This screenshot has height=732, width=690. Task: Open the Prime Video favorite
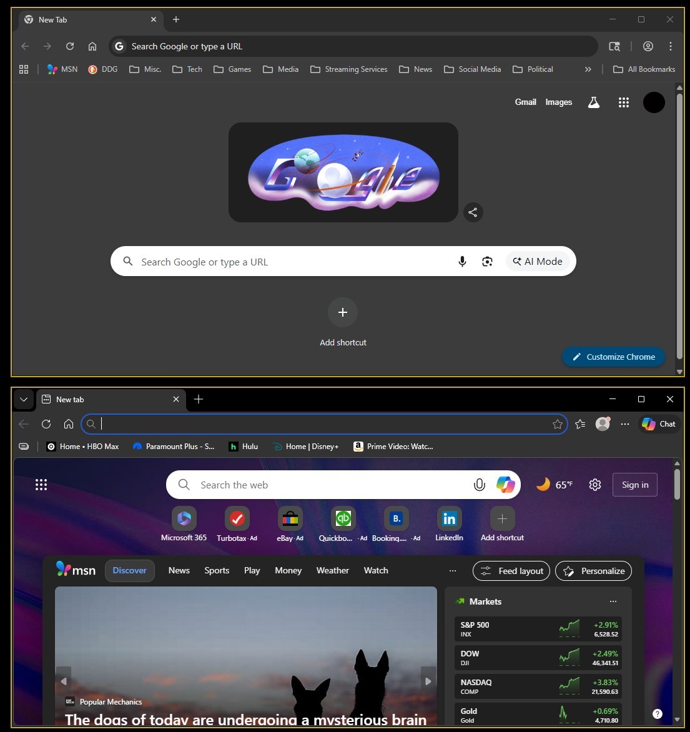[393, 447]
